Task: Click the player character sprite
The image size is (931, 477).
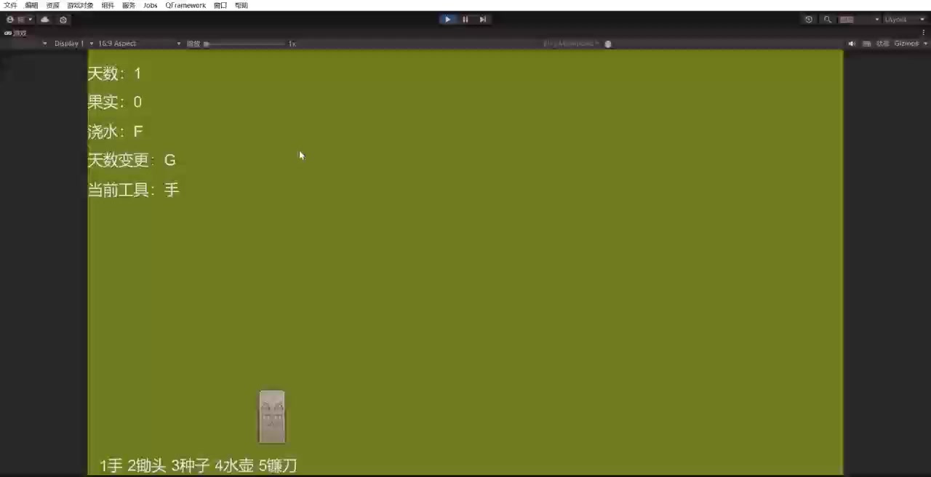Action: click(x=272, y=417)
